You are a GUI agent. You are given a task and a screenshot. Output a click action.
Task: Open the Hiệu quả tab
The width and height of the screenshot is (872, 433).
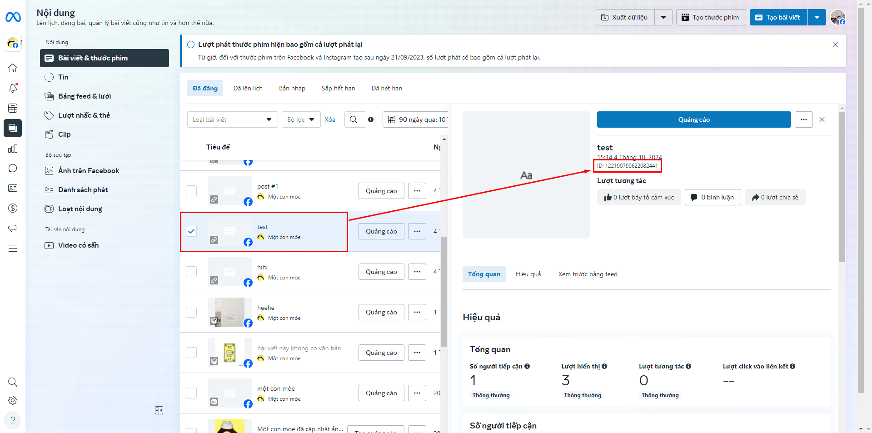528,274
